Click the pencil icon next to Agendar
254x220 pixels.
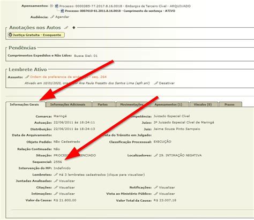(52, 17)
